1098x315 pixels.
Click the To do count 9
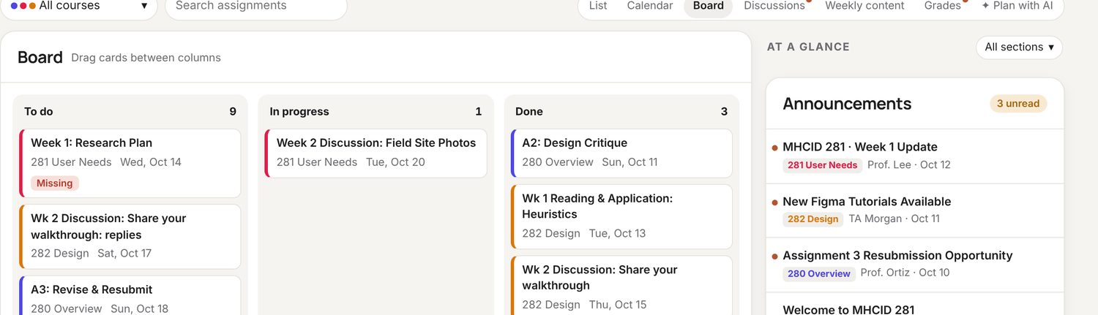(233, 112)
